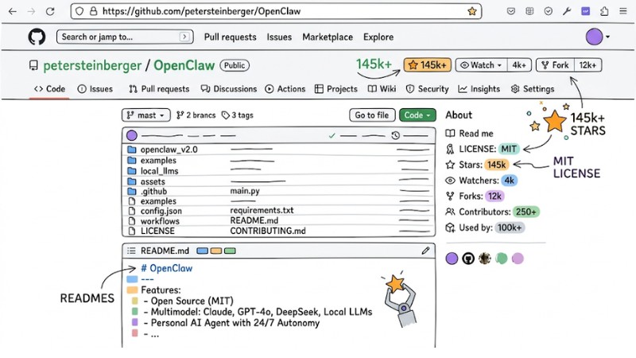The image size is (636, 358).
Task: Open the Watch dropdown
Action: [482, 65]
